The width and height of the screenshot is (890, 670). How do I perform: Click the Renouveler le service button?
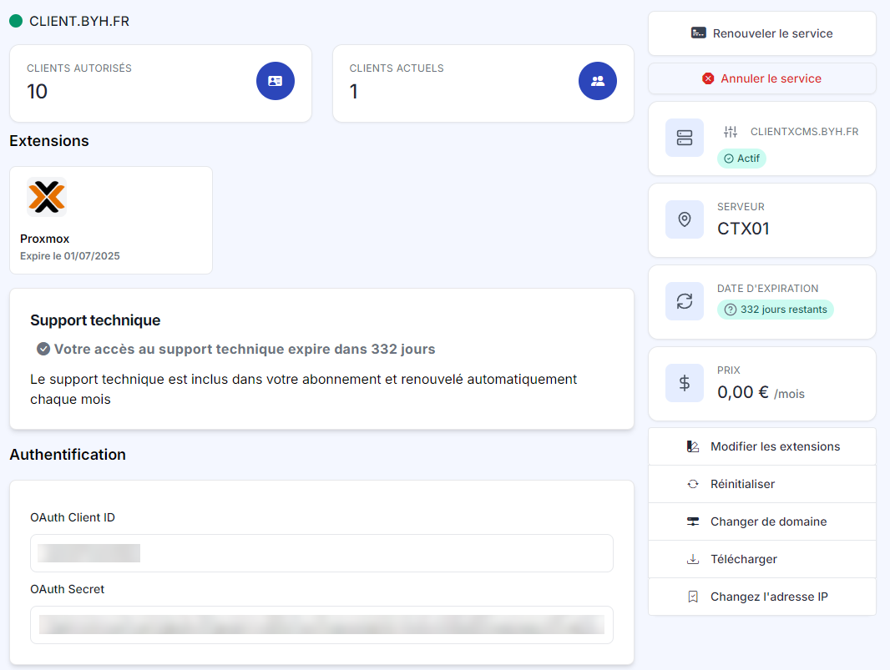761,33
